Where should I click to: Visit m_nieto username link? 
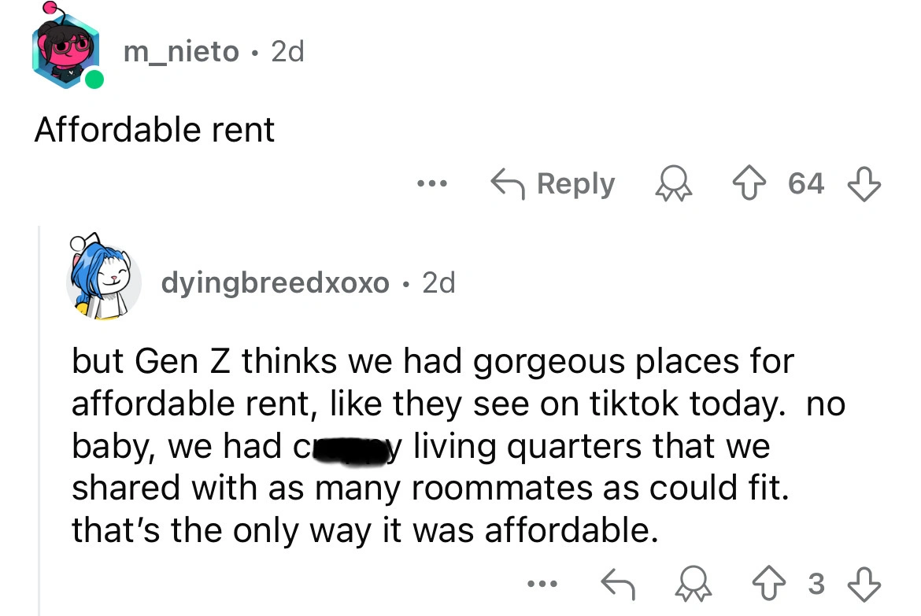coord(180,52)
